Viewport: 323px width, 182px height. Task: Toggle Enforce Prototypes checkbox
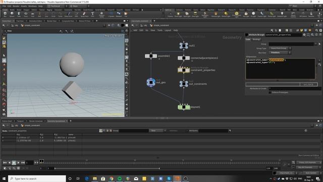pyautogui.click(x=270, y=93)
